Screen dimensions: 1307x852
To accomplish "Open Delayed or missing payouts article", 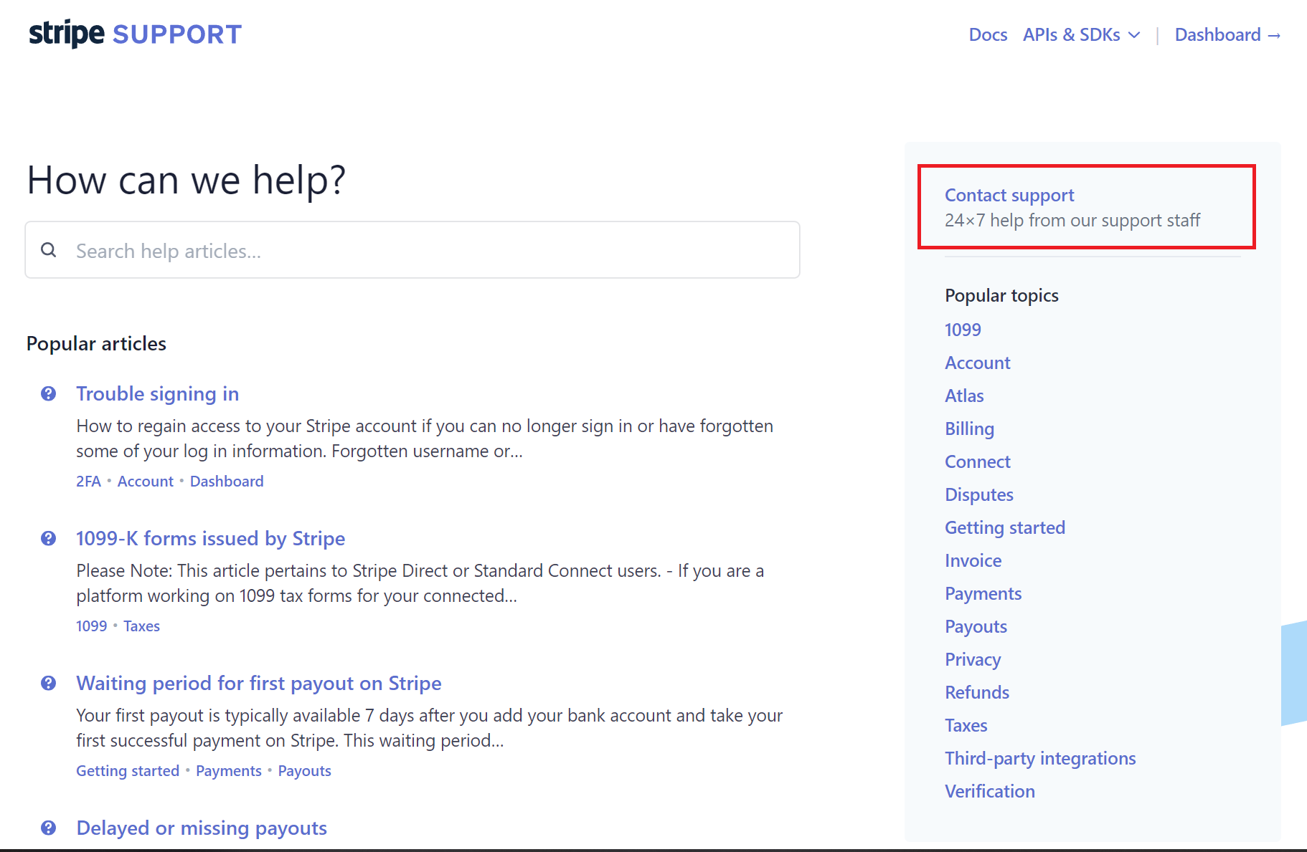I will pyautogui.click(x=202, y=828).
